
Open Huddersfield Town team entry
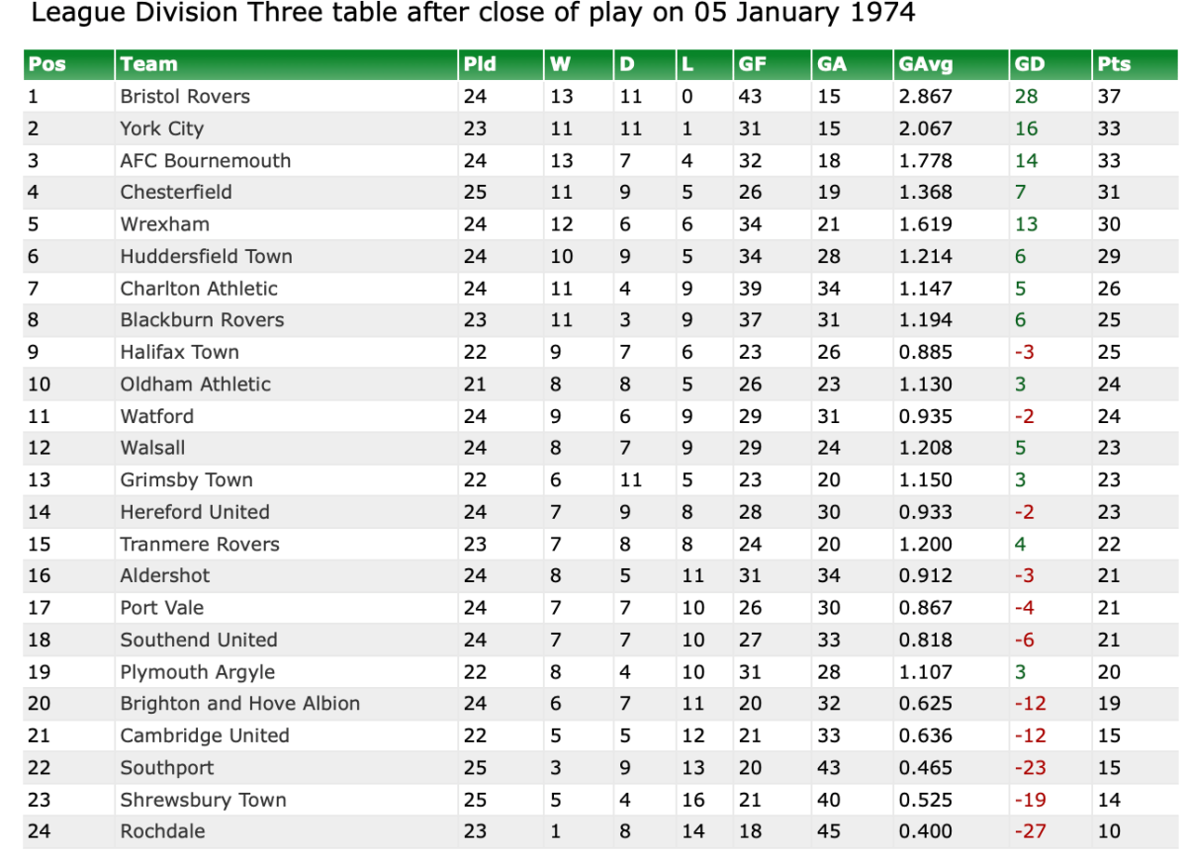[x=206, y=256]
